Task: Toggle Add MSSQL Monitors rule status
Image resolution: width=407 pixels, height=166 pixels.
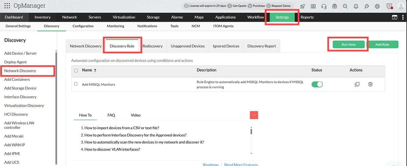Action: pyautogui.click(x=317, y=84)
